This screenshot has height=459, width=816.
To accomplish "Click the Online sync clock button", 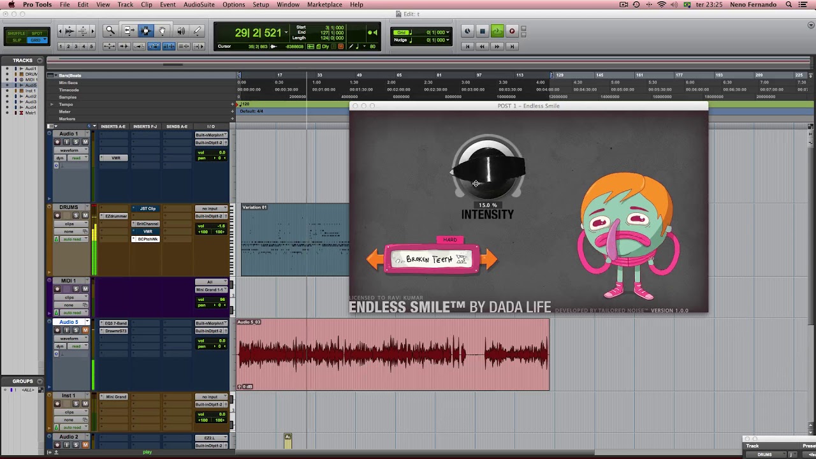I will pos(468,31).
